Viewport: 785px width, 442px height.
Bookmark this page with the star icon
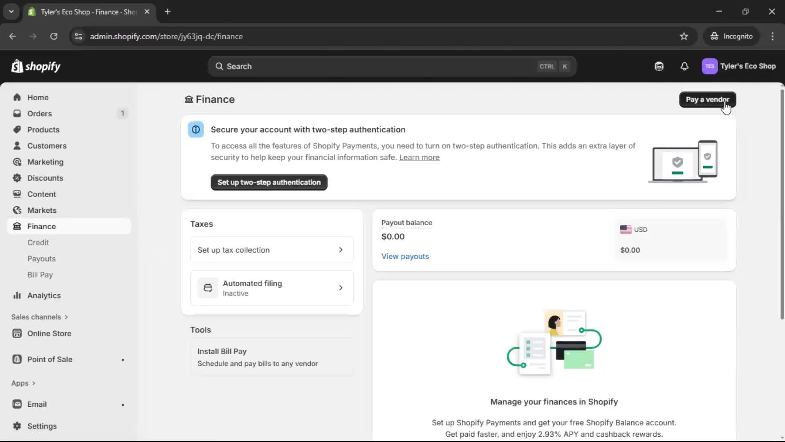point(684,36)
